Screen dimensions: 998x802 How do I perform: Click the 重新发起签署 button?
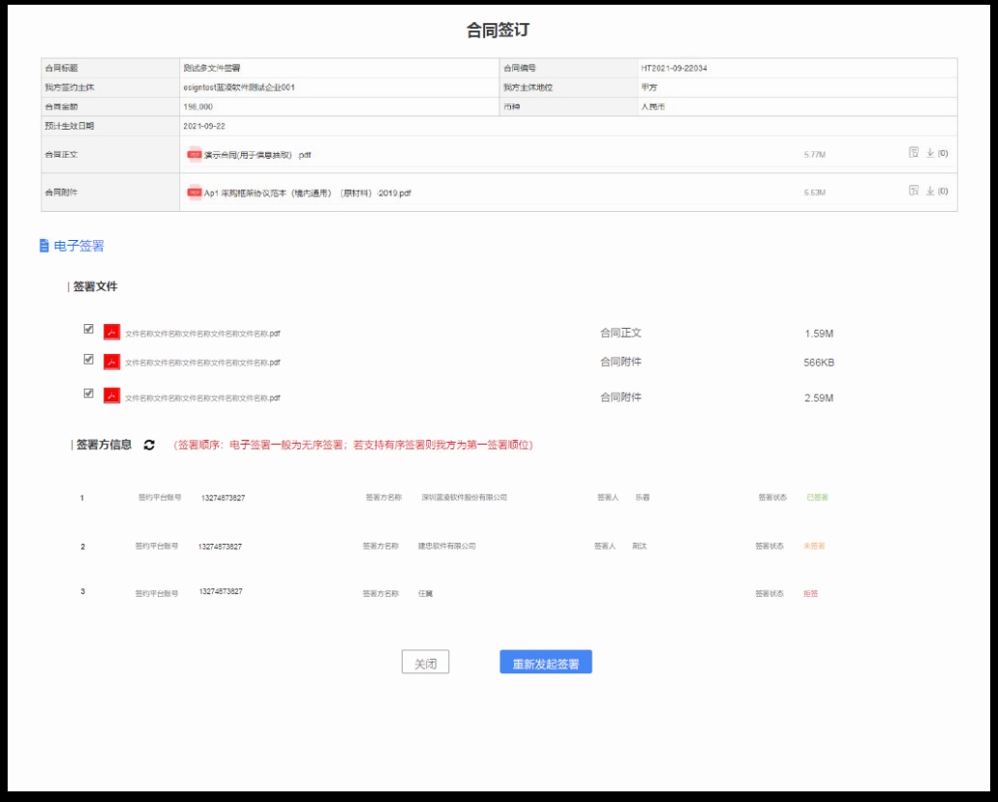(x=546, y=664)
